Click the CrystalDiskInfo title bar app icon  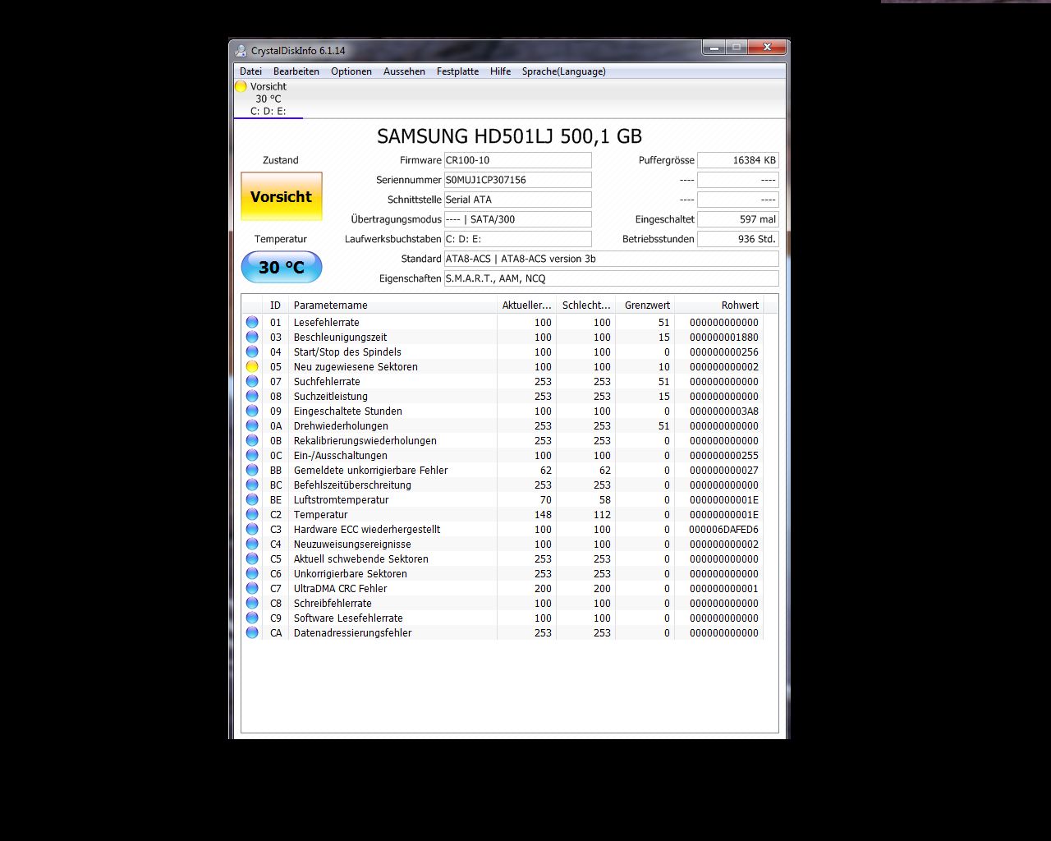pos(241,50)
